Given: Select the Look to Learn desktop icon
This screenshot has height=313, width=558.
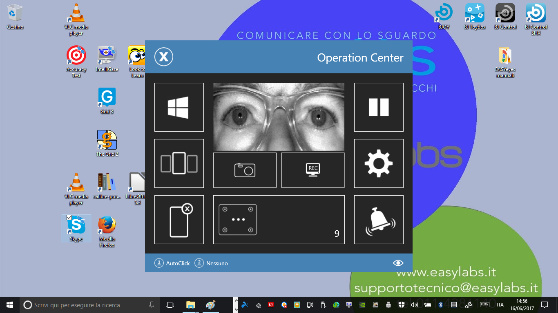Looking at the screenshot, I should pos(137,62).
